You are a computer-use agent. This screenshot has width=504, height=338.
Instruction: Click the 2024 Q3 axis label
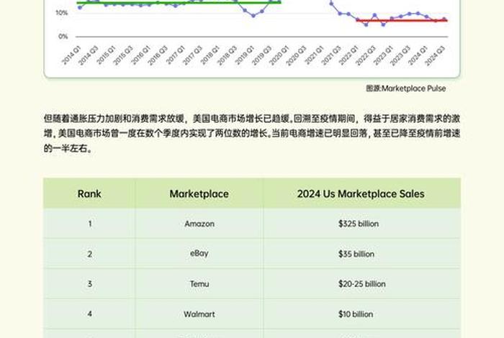pyautogui.click(x=435, y=56)
